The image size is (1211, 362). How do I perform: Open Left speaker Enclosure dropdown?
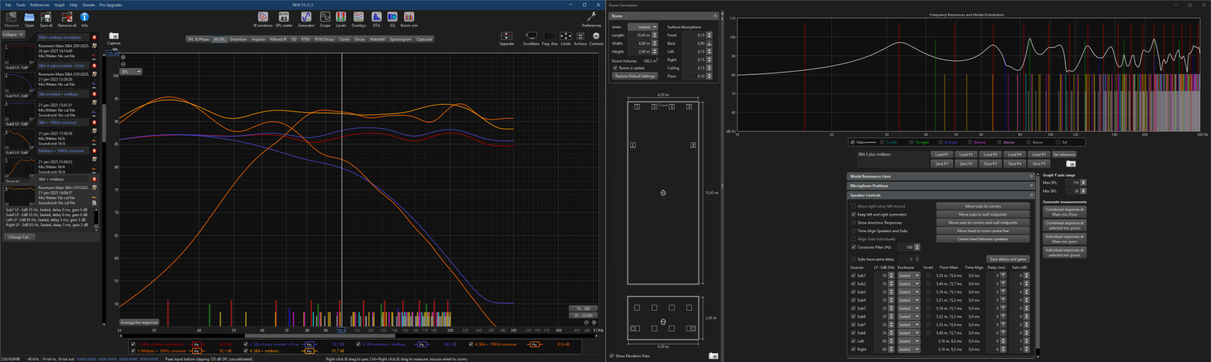click(x=909, y=341)
